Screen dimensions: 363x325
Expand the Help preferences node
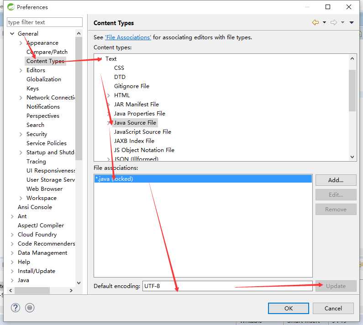point(12,262)
